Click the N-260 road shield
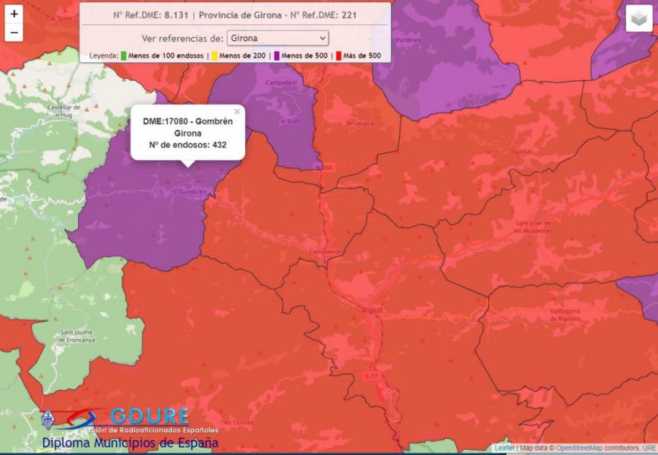 click(x=325, y=167)
